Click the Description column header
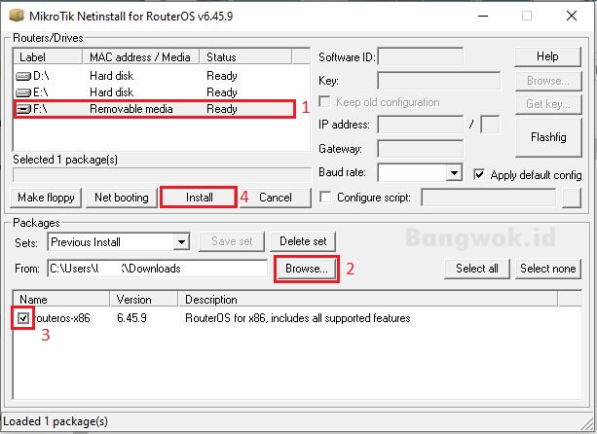This screenshot has height=434, width=597. (x=368, y=300)
